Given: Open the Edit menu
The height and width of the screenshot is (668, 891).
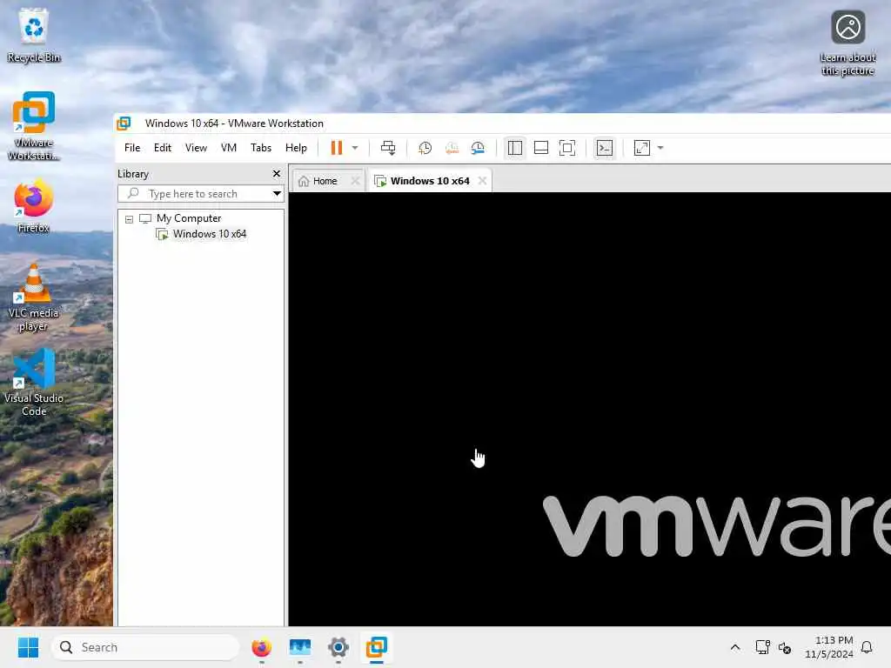Looking at the screenshot, I should [x=163, y=148].
